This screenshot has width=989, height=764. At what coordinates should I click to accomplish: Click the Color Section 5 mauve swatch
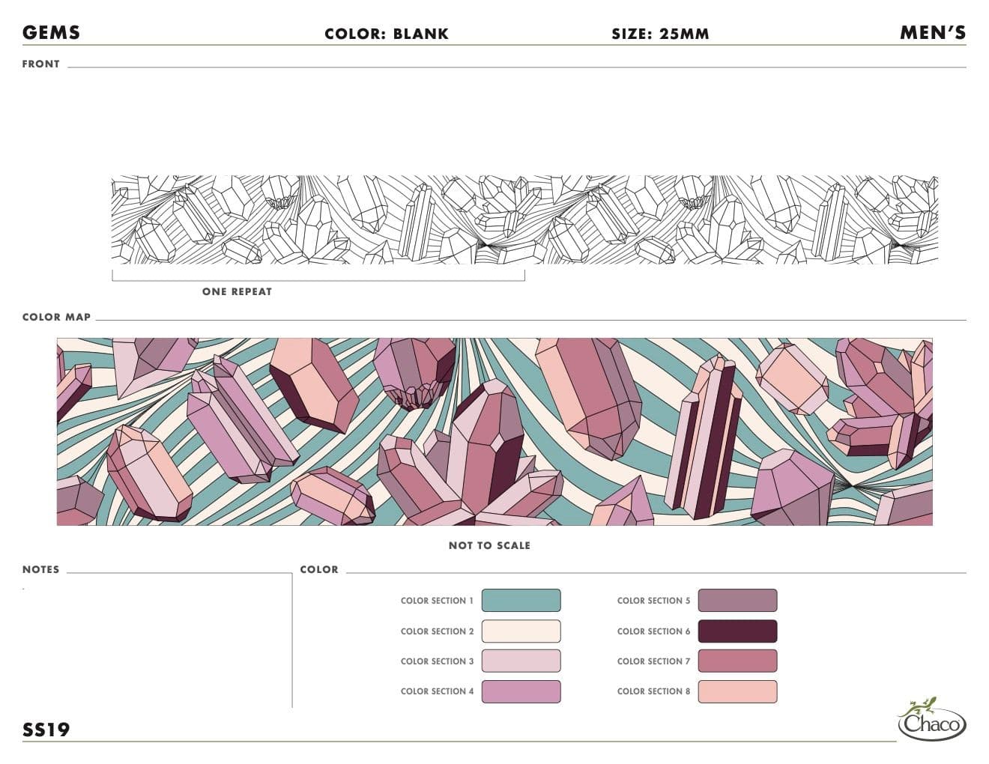[x=737, y=601]
